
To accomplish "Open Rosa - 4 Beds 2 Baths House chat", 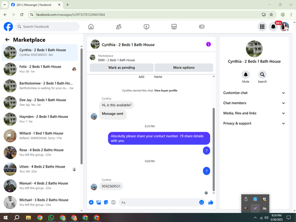I will point(40,152).
